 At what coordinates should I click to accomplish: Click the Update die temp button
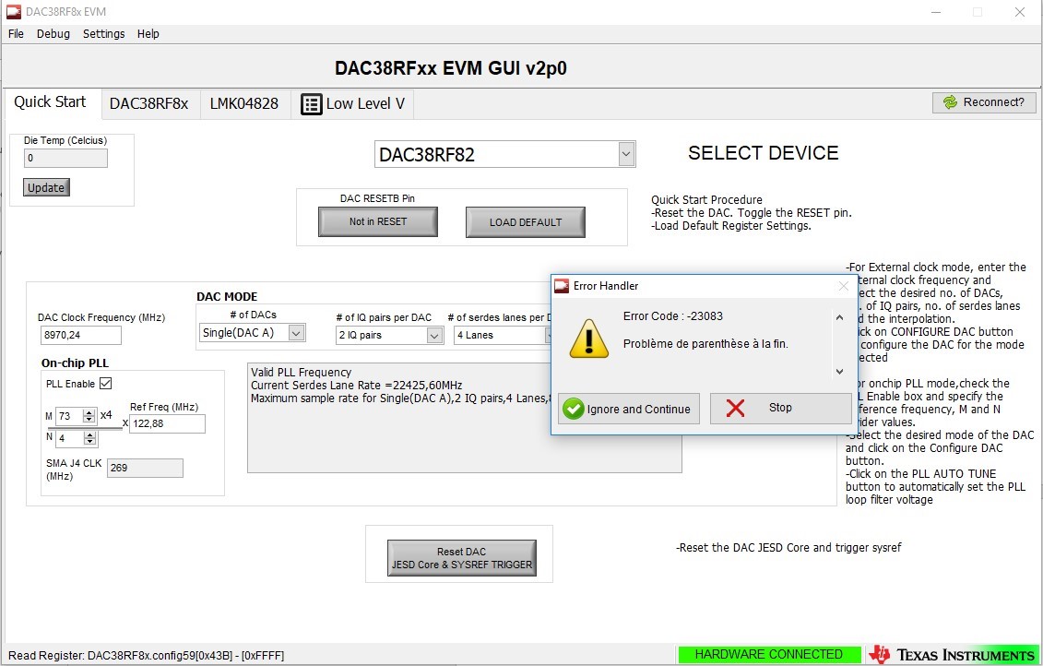pyautogui.click(x=46, y=187)
